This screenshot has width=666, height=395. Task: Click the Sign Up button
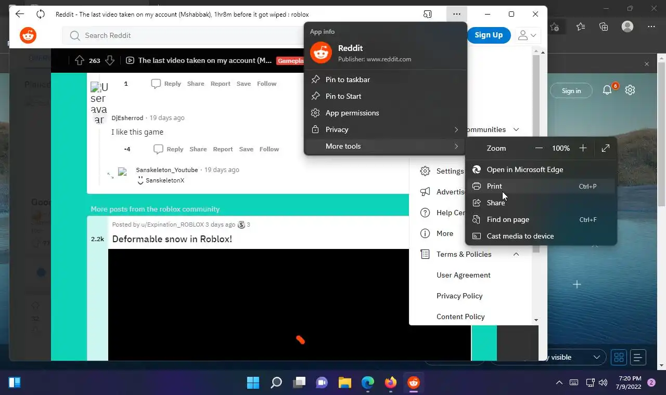489,35
